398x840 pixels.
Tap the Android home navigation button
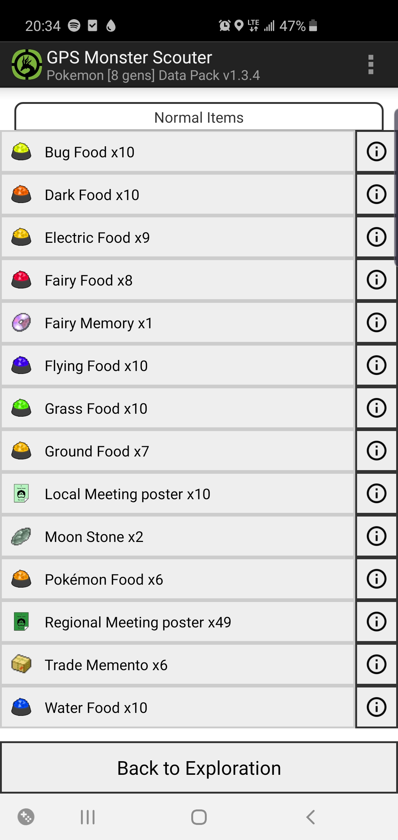pos(199,817)
